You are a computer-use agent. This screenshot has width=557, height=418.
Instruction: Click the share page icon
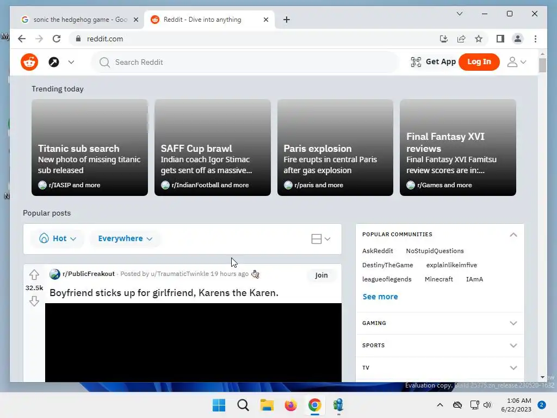(x=461, y=39)
